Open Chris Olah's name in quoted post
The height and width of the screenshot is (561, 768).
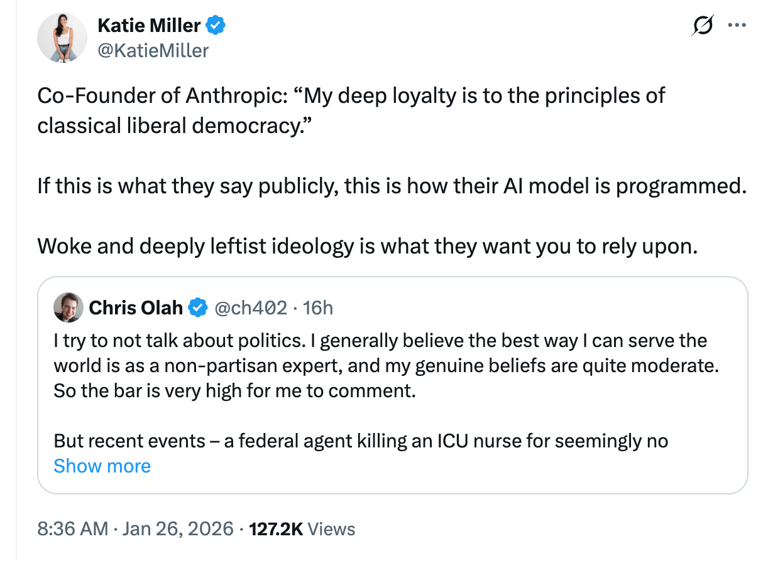pyautogui.click(x=136, y=307)
